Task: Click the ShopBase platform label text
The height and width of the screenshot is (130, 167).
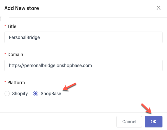Action: coord(51,94)
